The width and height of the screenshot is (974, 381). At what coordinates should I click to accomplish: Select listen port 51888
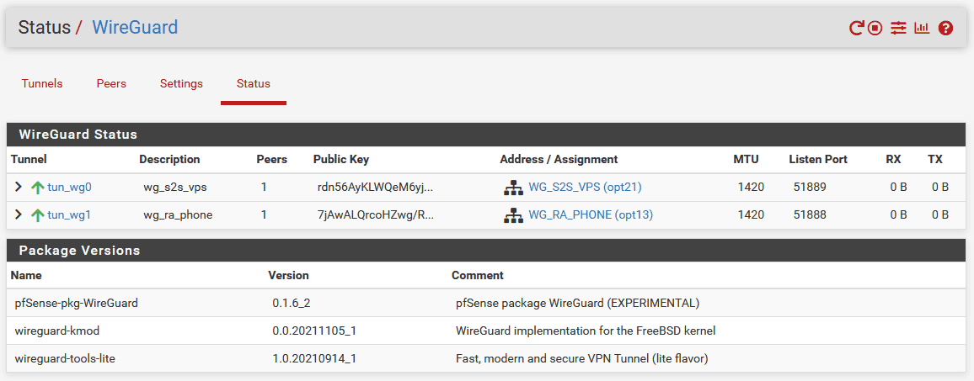click(810, 215)
